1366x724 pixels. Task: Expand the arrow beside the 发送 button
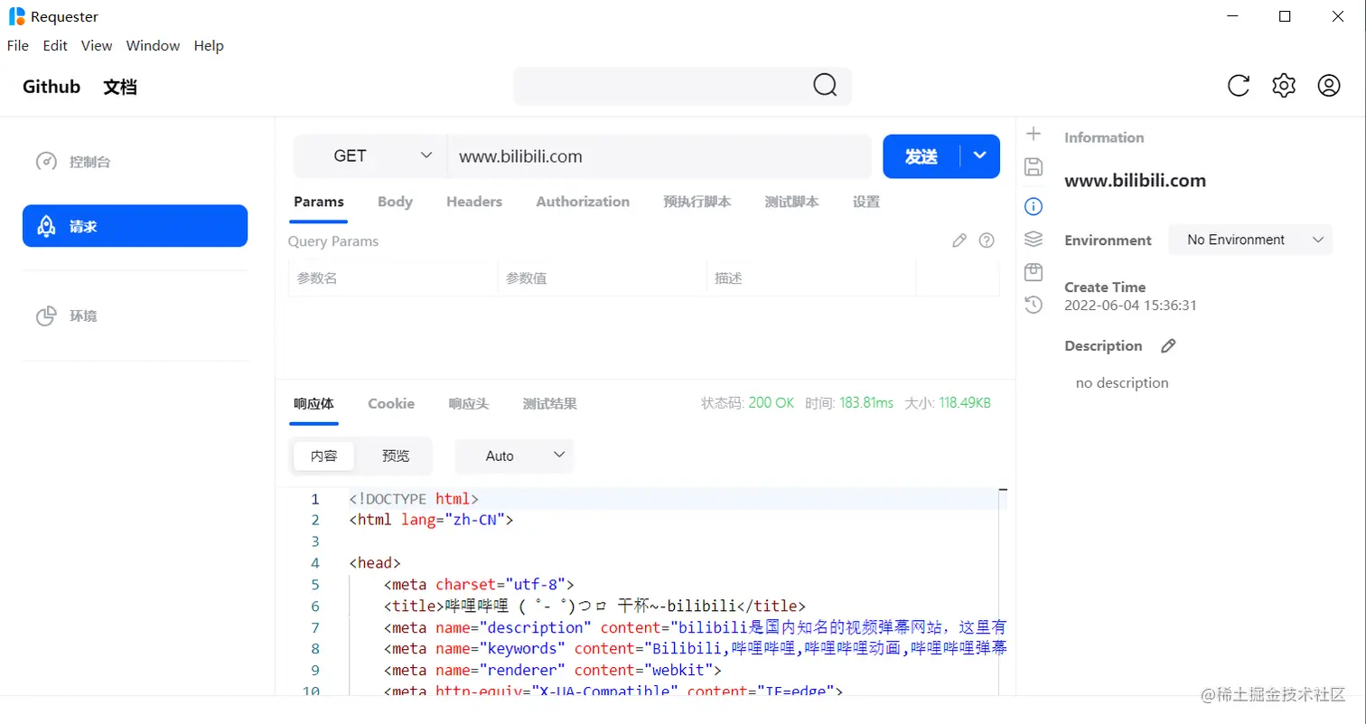point(980,156)
